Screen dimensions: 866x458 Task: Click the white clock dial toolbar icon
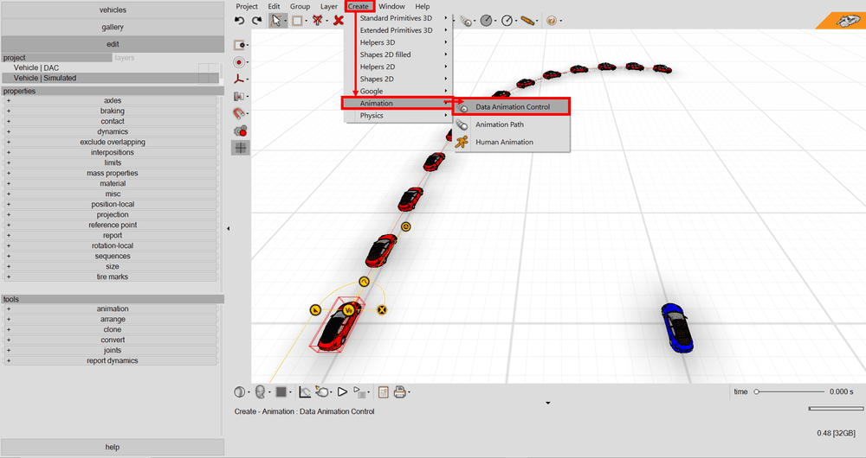point(507,21)
